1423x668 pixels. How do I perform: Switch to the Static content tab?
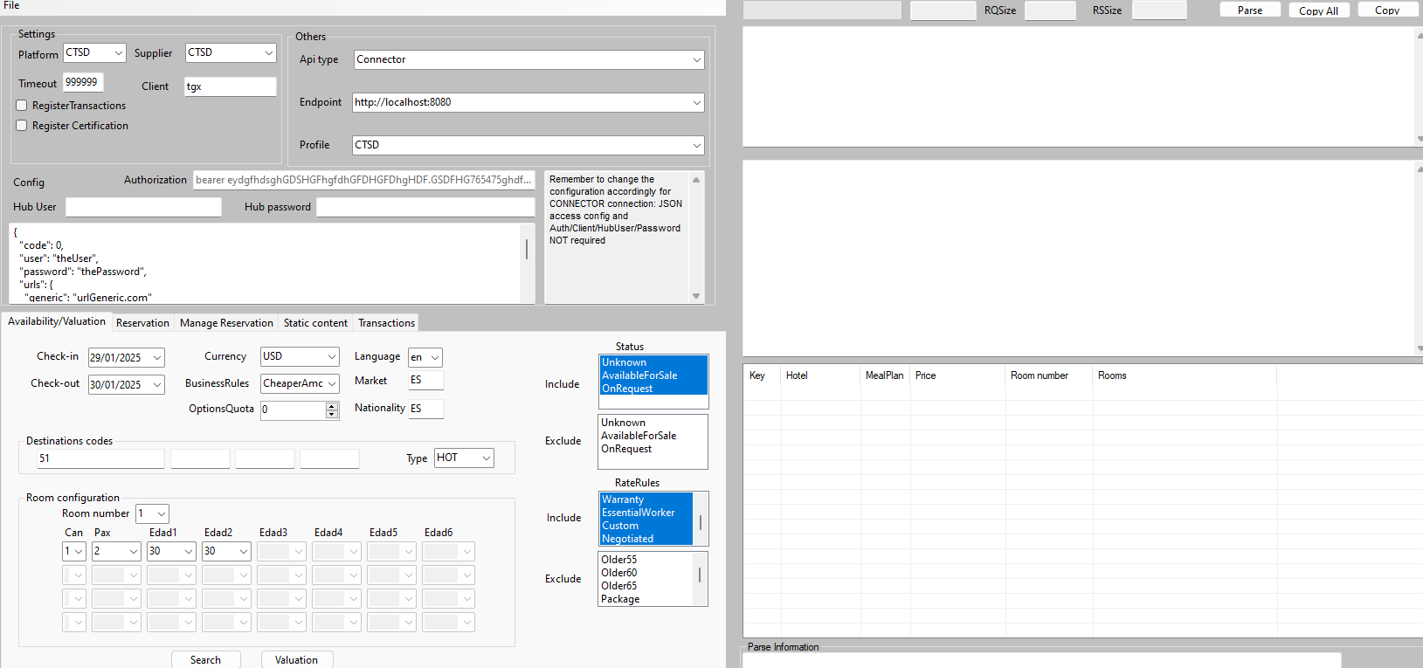coord(315,323)
